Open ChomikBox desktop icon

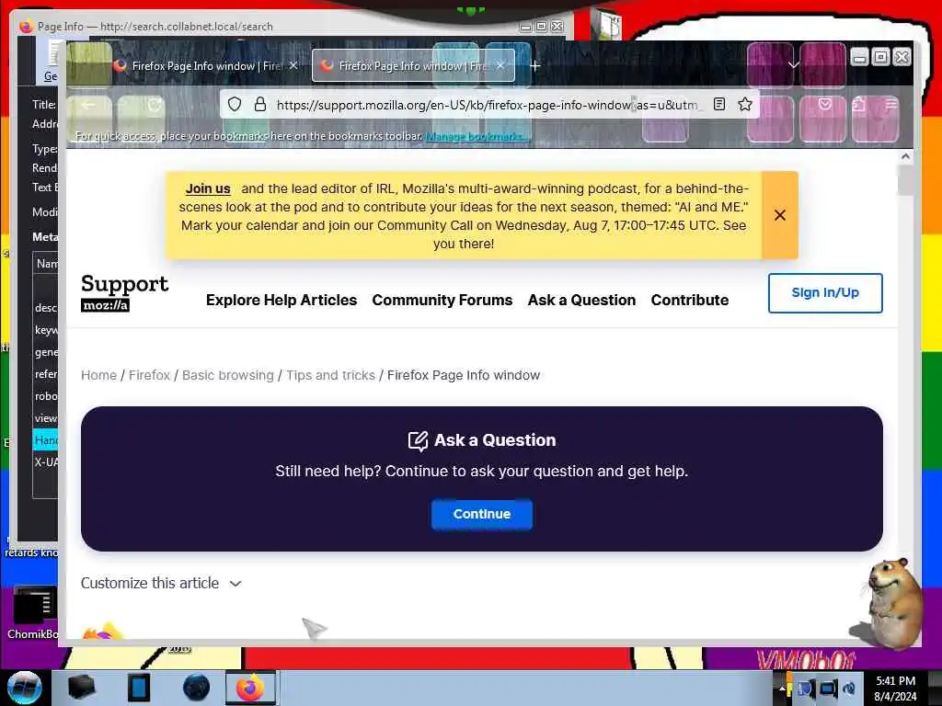click(32, 613)
